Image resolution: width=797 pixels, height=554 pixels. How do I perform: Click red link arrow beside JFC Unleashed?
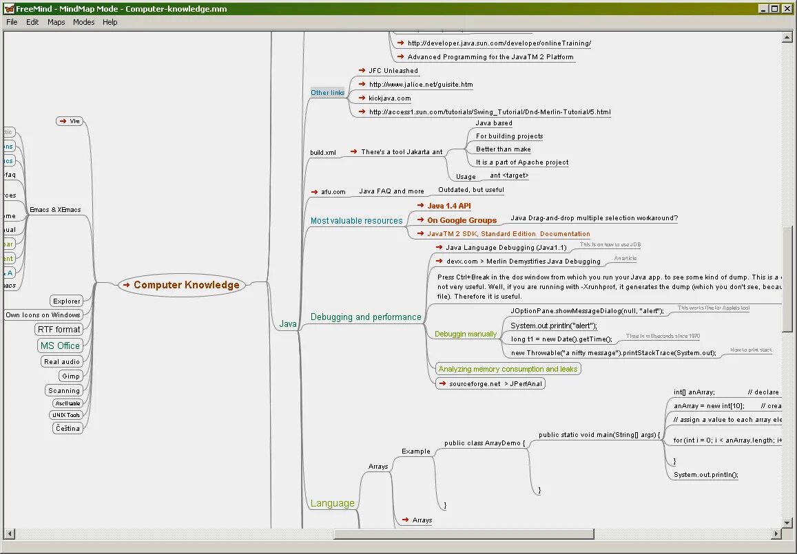point(362,71)
